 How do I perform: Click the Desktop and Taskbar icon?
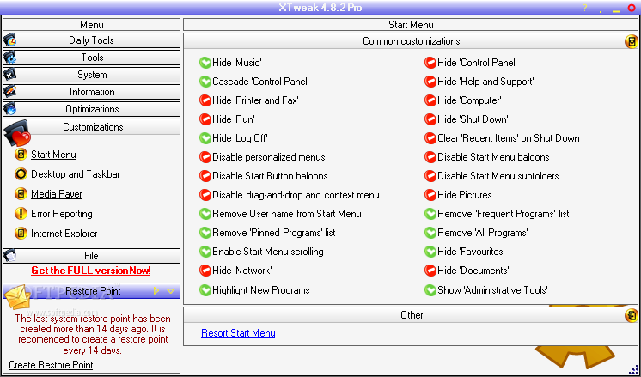[x=21, y=174]
